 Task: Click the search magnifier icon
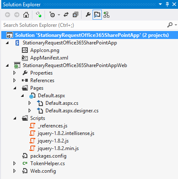[170, 25]
